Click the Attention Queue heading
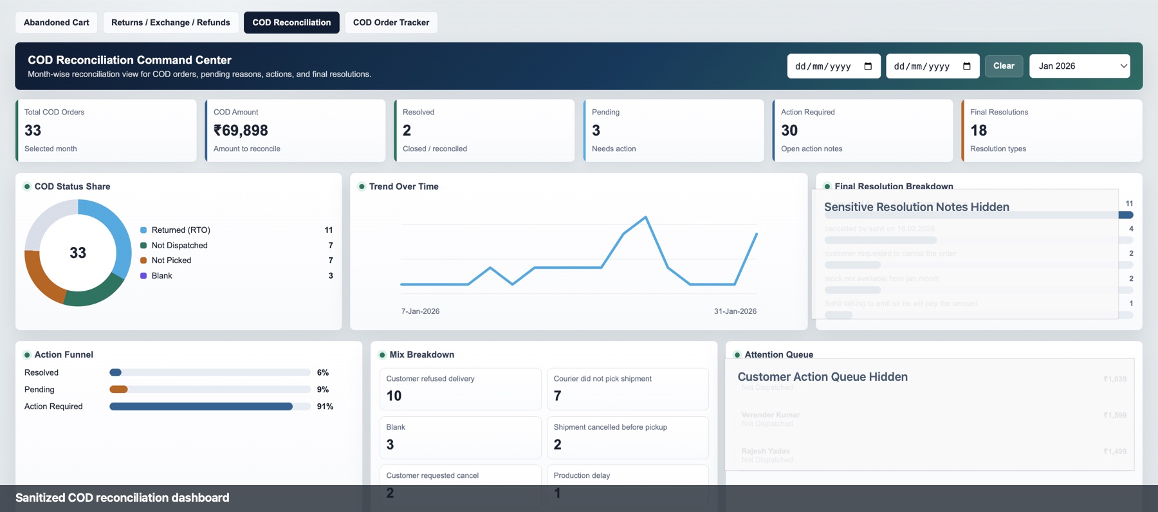Viewport: 1158px width, 512px height. click(779, 354)
